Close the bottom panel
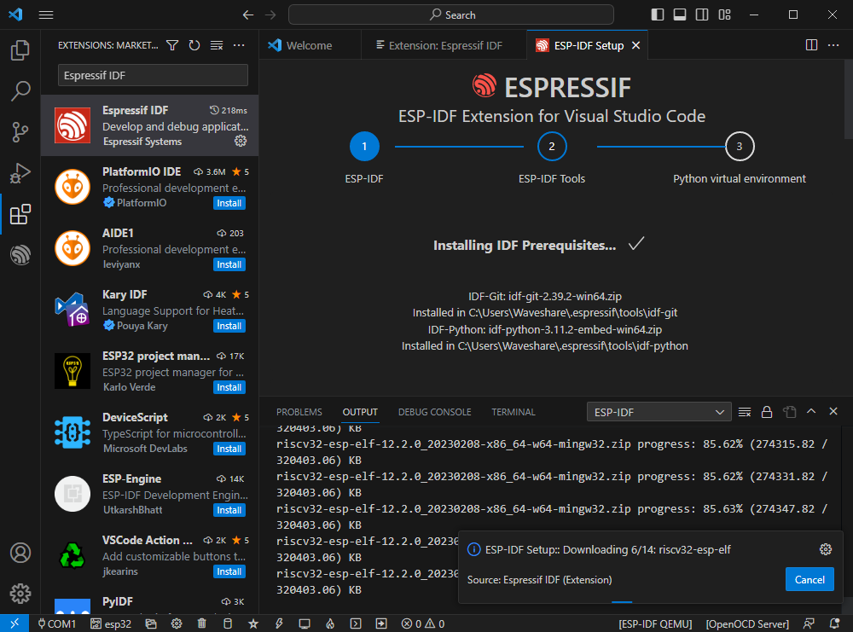The image size is (853, 632). coord(833,412)
